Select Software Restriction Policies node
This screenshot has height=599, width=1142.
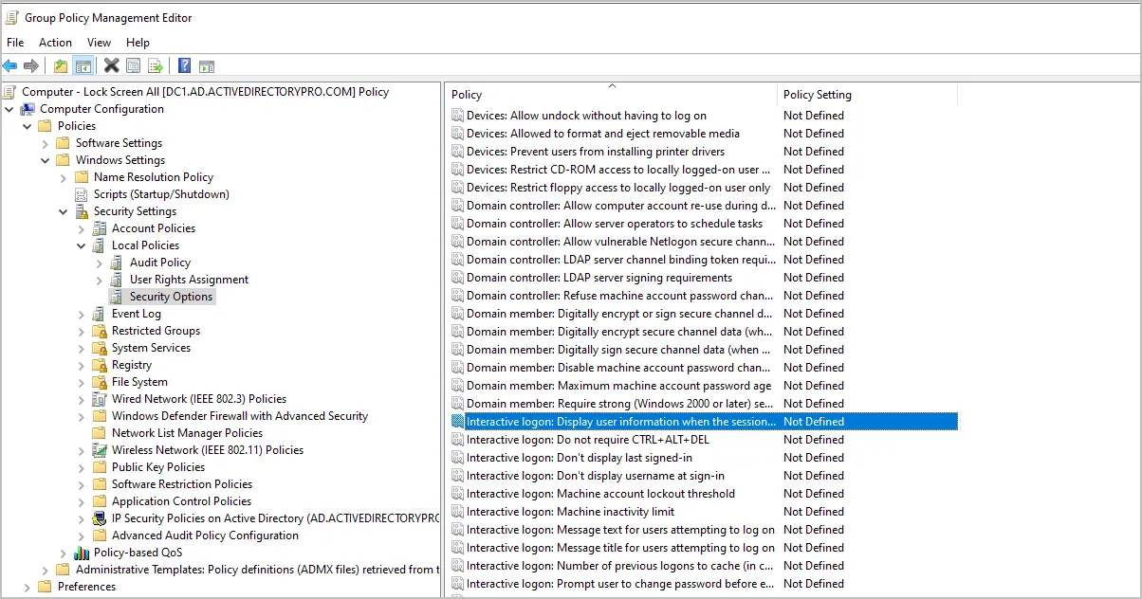[x=182, y=484]
